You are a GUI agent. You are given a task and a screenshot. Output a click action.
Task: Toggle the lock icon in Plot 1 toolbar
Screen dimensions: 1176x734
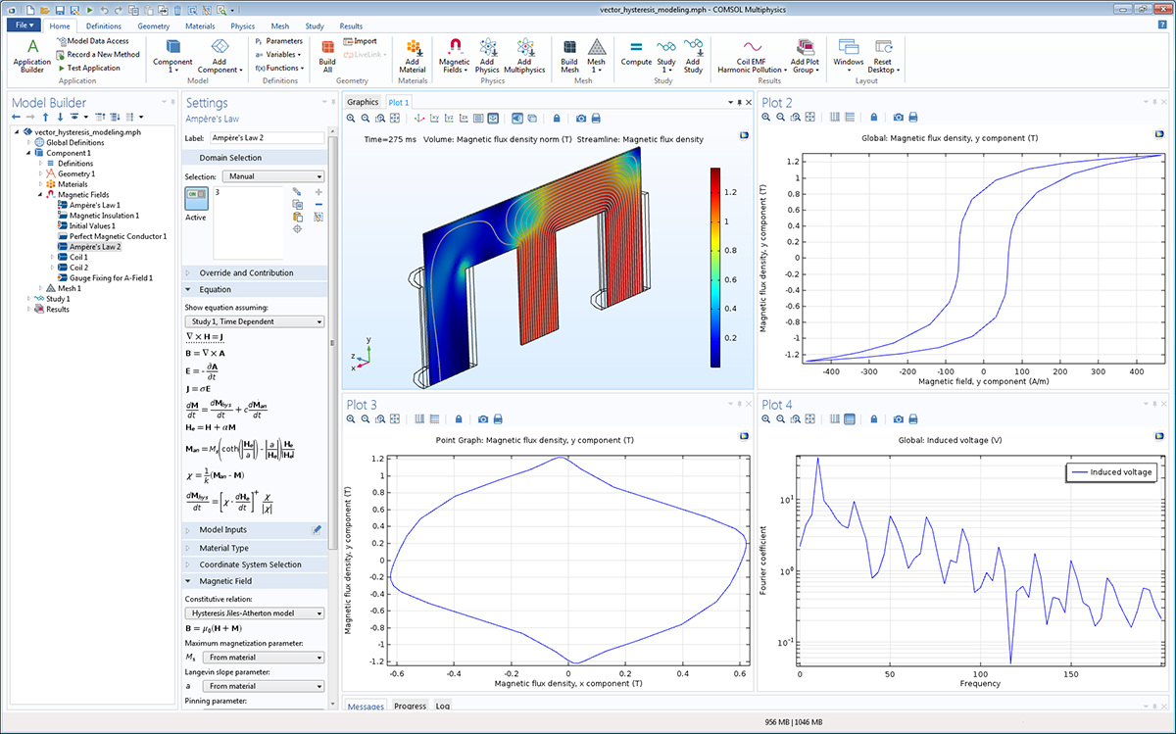pyautogui.click(x=557, y=118)
